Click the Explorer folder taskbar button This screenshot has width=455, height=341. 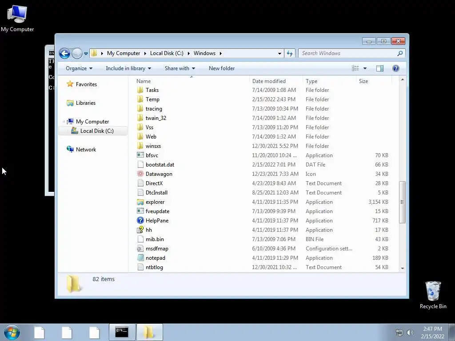click(x=149, y=332)
